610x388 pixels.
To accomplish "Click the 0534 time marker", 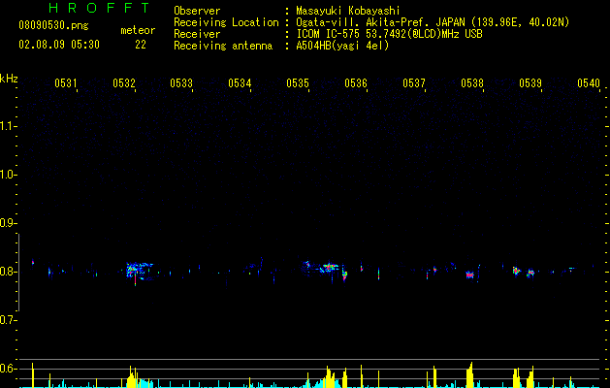I will 240,82.
